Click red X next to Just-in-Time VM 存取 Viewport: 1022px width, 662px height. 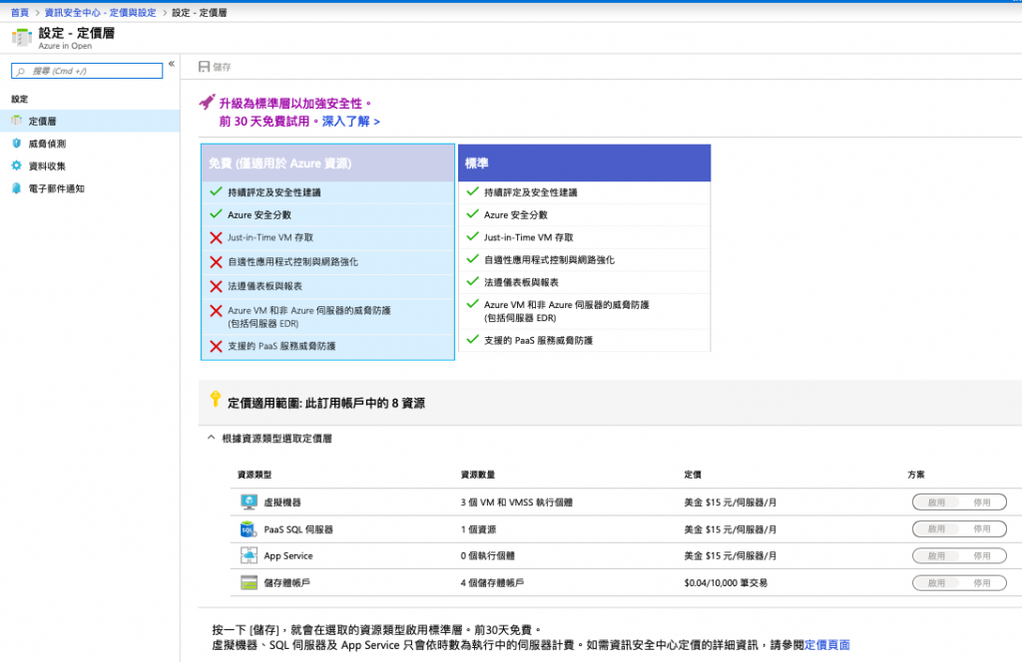click(217, 237)
